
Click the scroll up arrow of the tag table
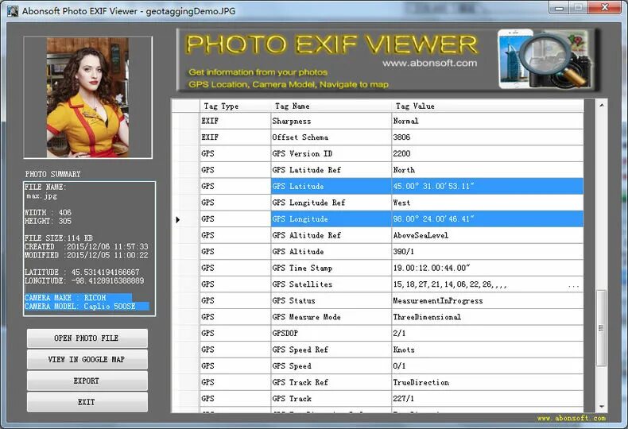coord(602,105)
